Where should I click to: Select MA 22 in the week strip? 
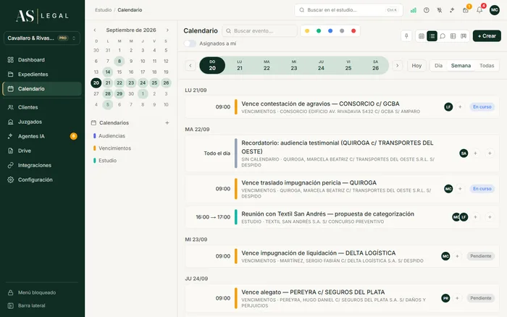click(267, 65)
